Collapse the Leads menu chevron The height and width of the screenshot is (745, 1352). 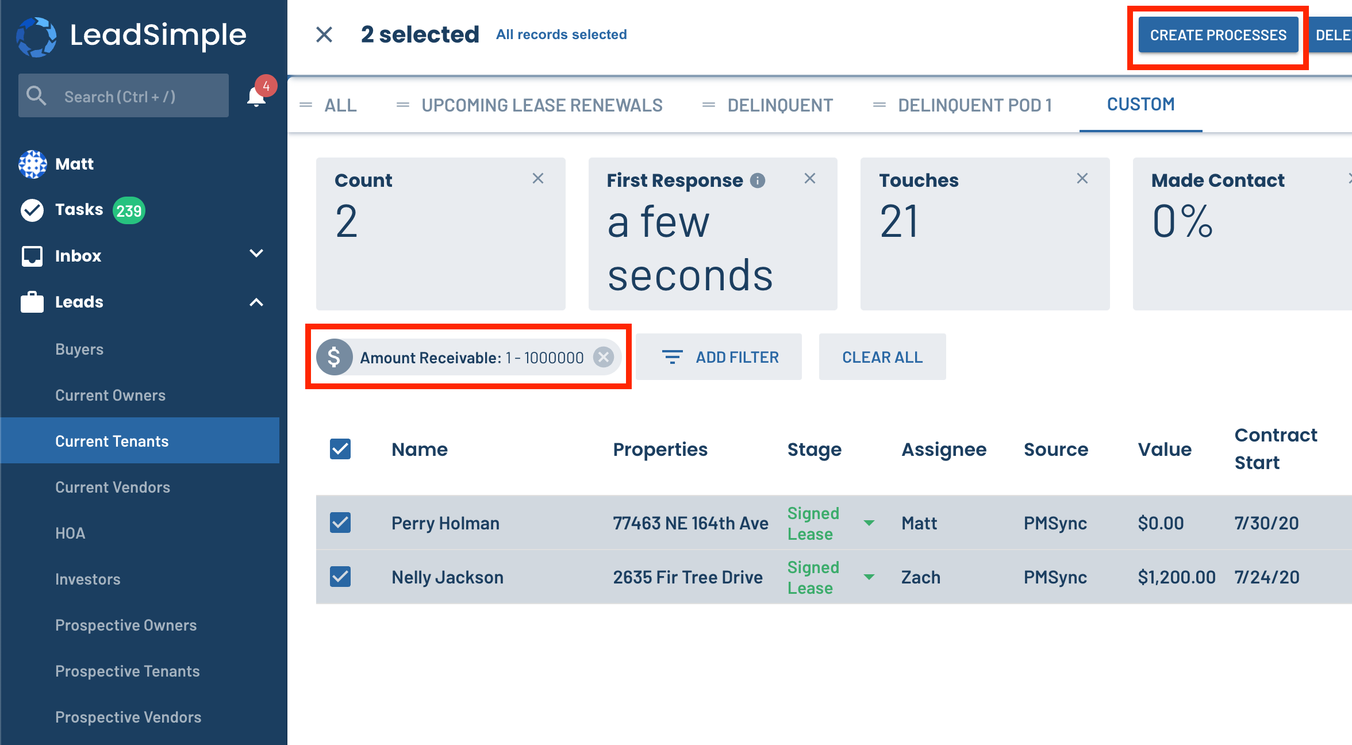[256, 302]
